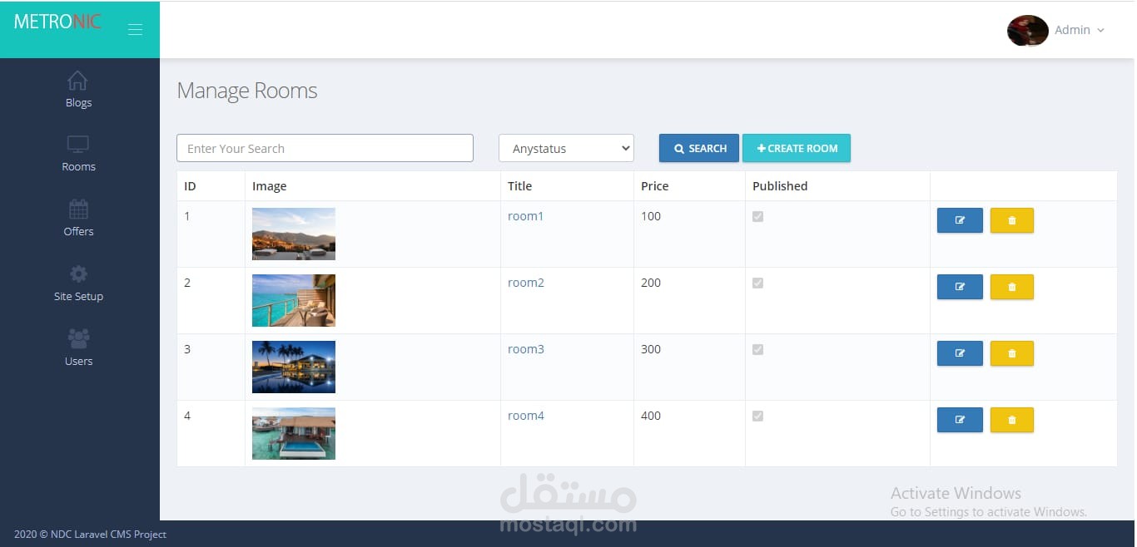The height and width of the screenshot is (547, 1137).
Task: Click the room1 mountain thumbnail
Action: 294,234
